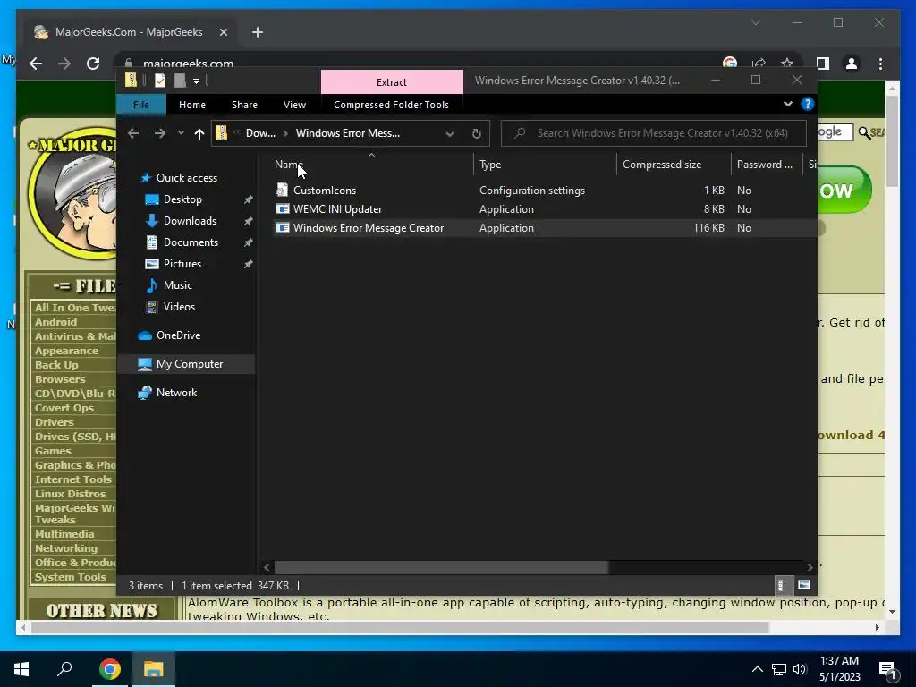The height and width of the screenshot is (687, 916).
Task: Click the Explorer search box
Action: 654,133
